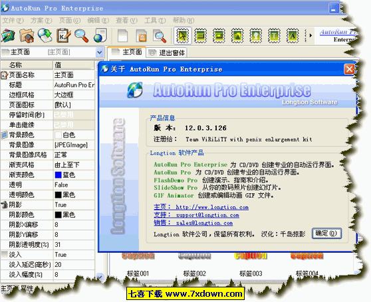This screenshot has height=302, width=371.
Task: Click the new project wizard icon
Action: point(8,36)
